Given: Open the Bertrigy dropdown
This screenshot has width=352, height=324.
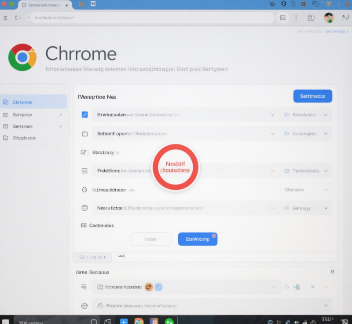Looking at the screenshot, I should [306, 208].
